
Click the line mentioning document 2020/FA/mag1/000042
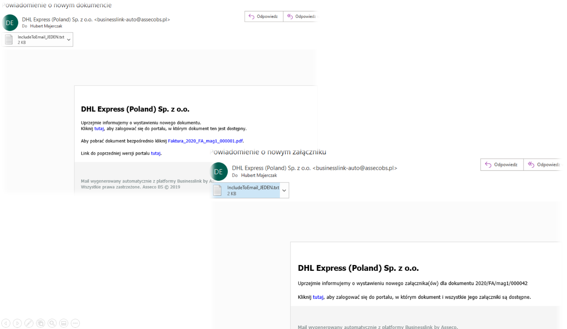tap(413, 283)
